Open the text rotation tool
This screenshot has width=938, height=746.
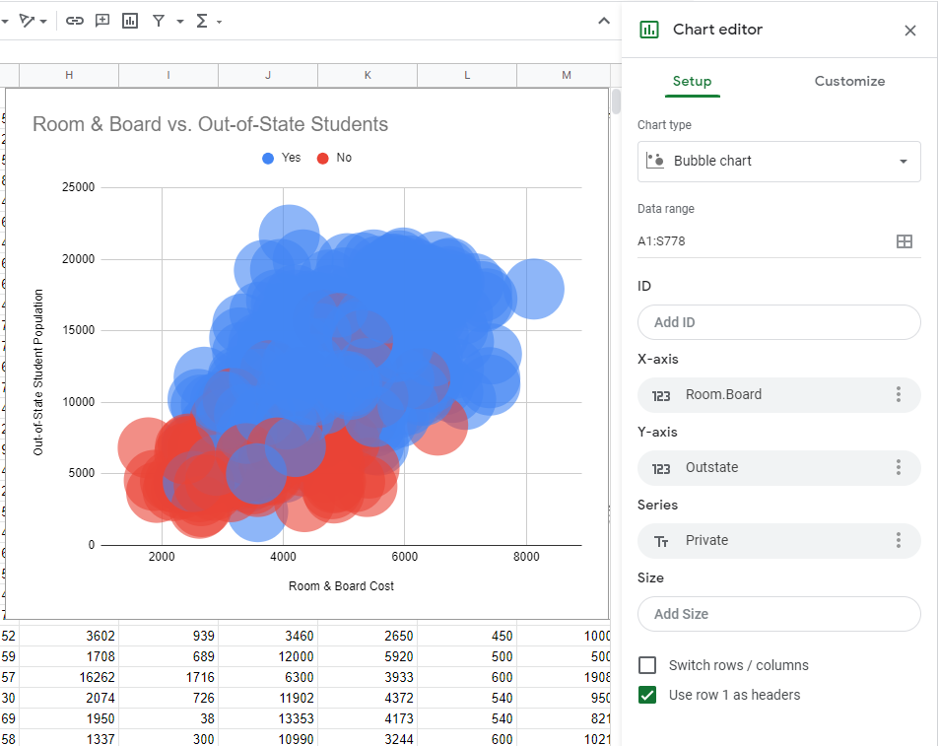pyautogui.click(x=29, y=21)
